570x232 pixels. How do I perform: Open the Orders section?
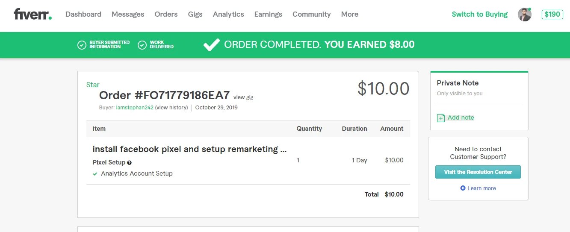166,14
